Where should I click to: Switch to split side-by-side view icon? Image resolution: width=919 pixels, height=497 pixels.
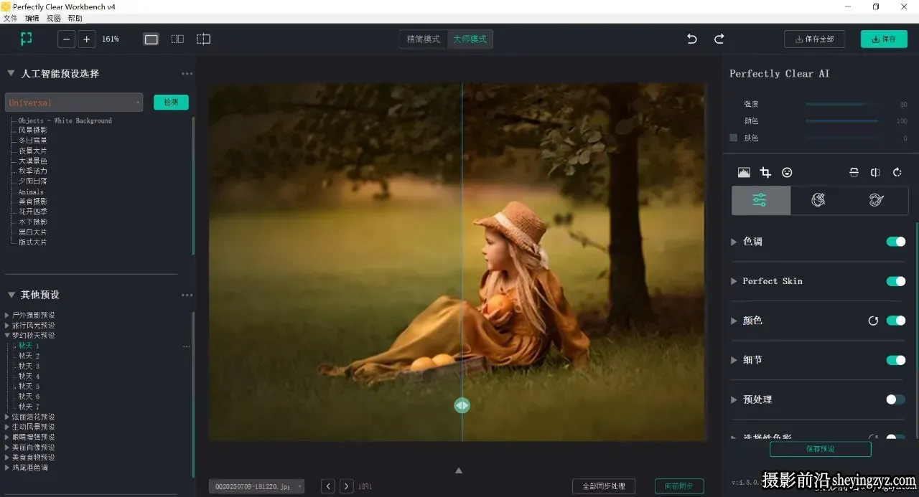pyautogui.click(x=177, y=39)
